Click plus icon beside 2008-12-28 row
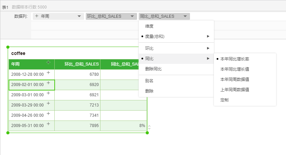 pyautogui.click(x=48, y=73)
